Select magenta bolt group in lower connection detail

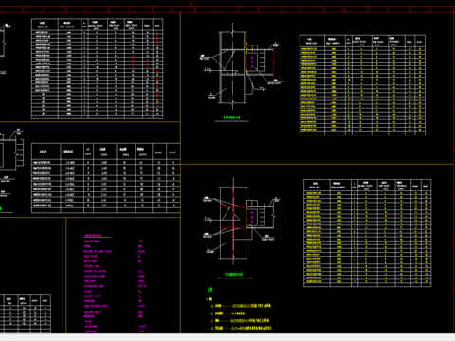pyautogui.click(x=252, y=217)
